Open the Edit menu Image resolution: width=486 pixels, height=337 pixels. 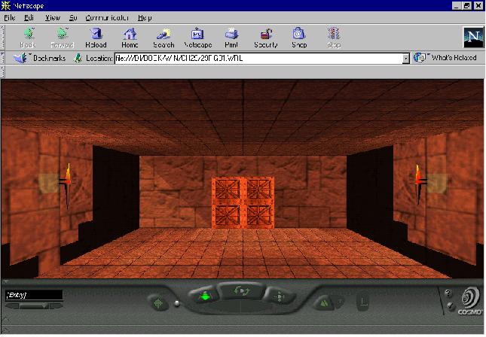pyautogui.click(x=29, y=18)
